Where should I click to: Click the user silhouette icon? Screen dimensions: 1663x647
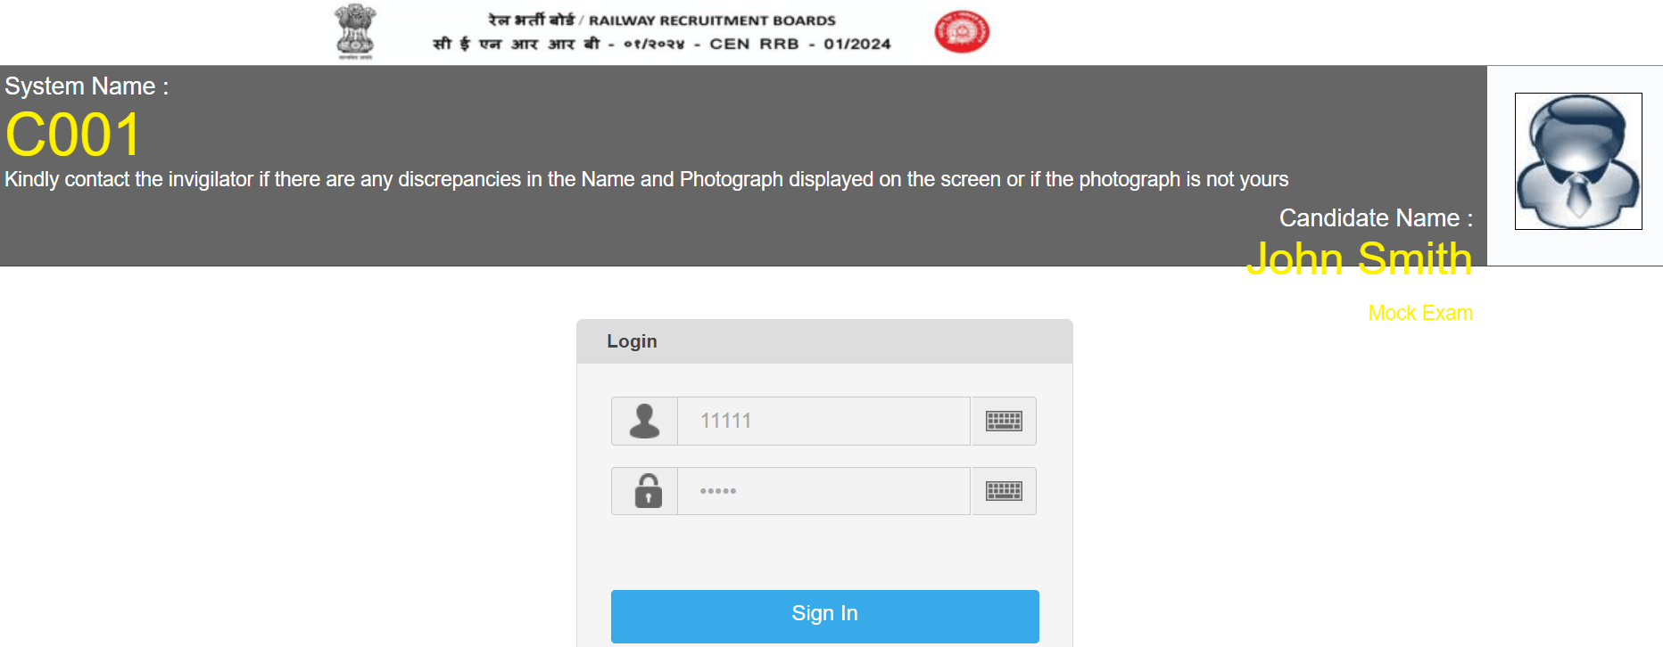644,421
